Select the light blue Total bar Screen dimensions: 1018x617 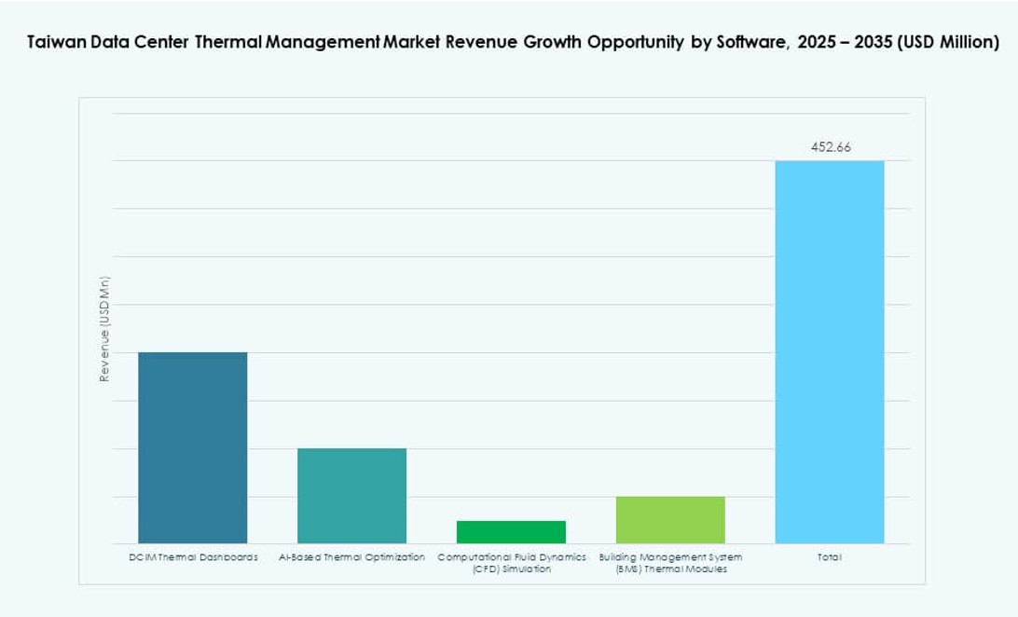tap(829, 354)
